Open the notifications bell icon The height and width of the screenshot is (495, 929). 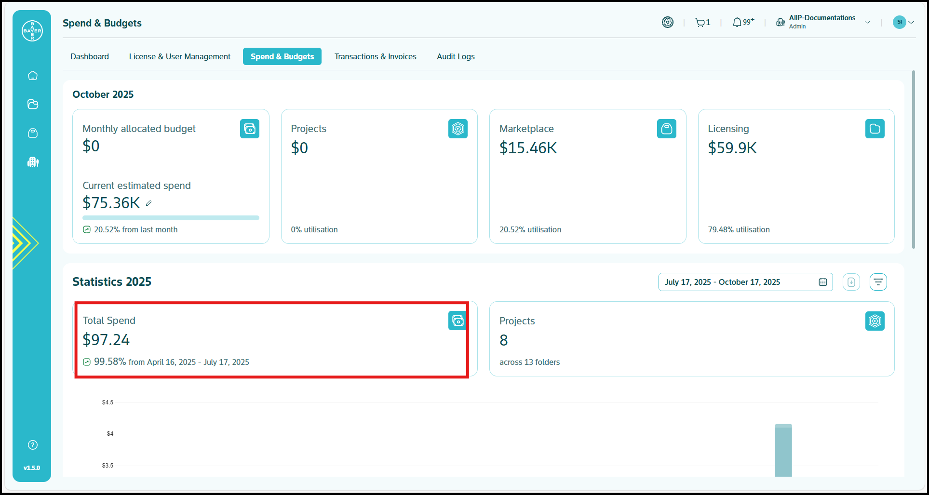[737, 22]
